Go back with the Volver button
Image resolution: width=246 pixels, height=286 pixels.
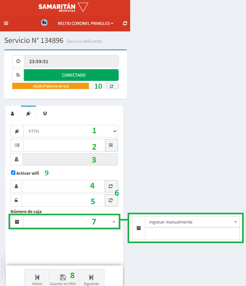coord(37,279)
